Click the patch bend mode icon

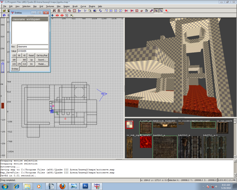pyautogui.click(x=142, y=11)
